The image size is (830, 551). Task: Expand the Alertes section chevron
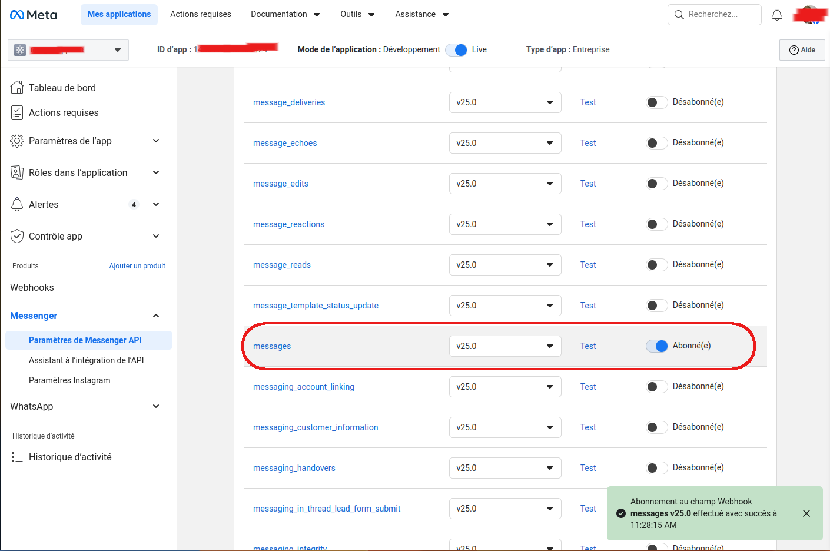click(x=156, y=204)
